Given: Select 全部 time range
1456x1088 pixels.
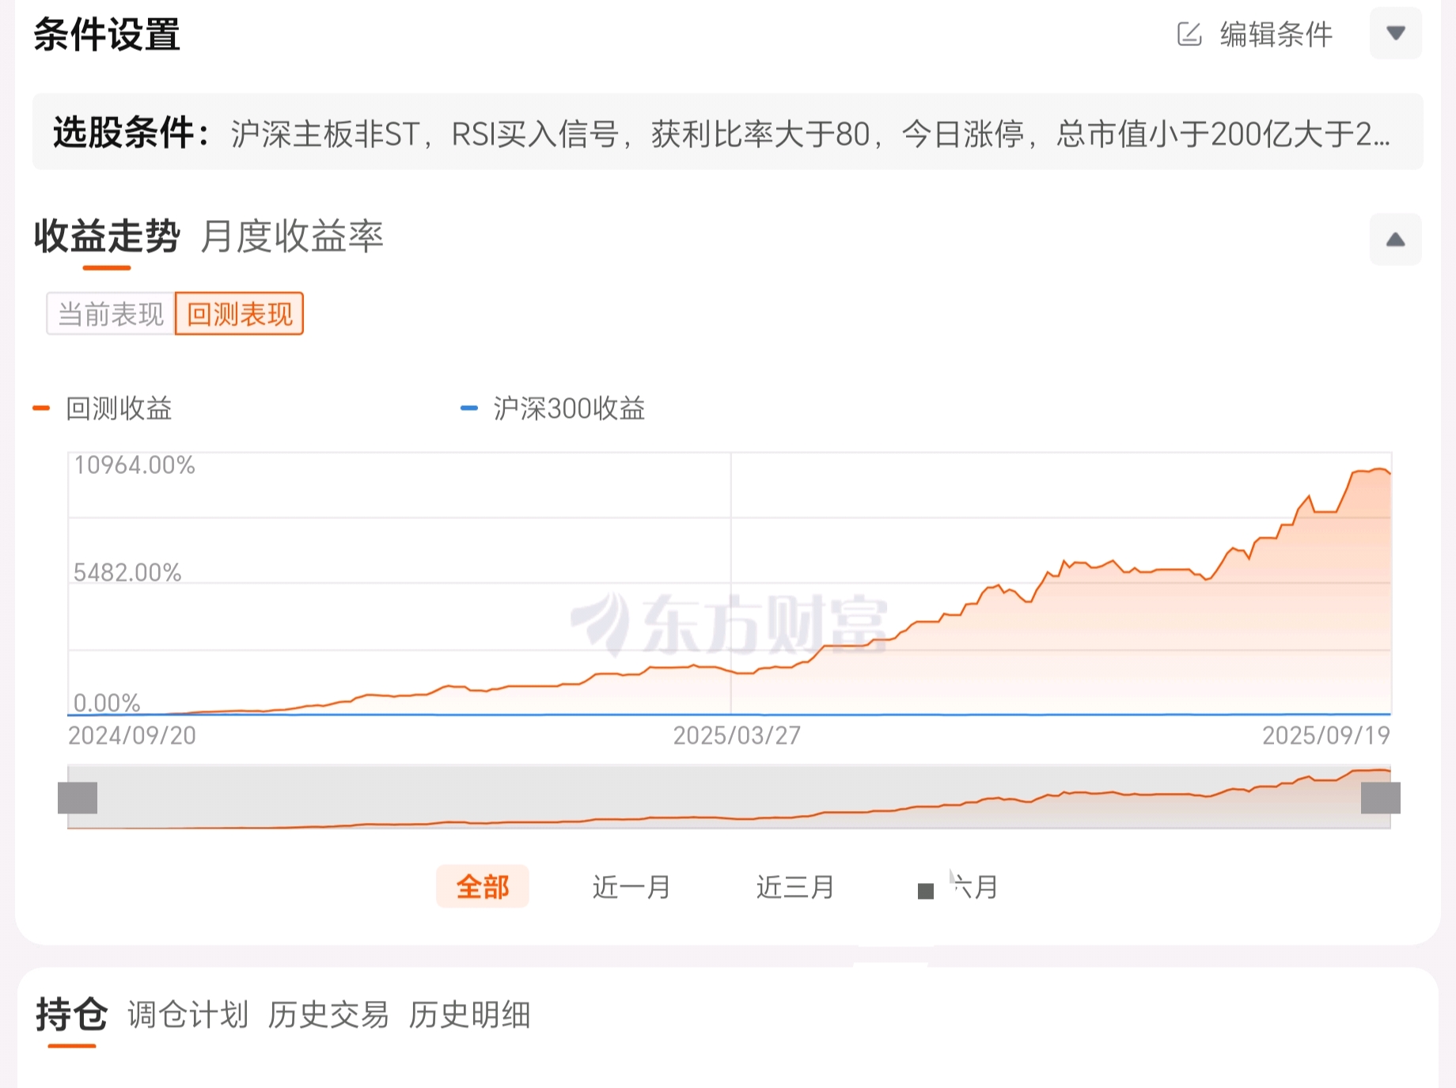Looking at the screenshot, I should coord(483,887).
